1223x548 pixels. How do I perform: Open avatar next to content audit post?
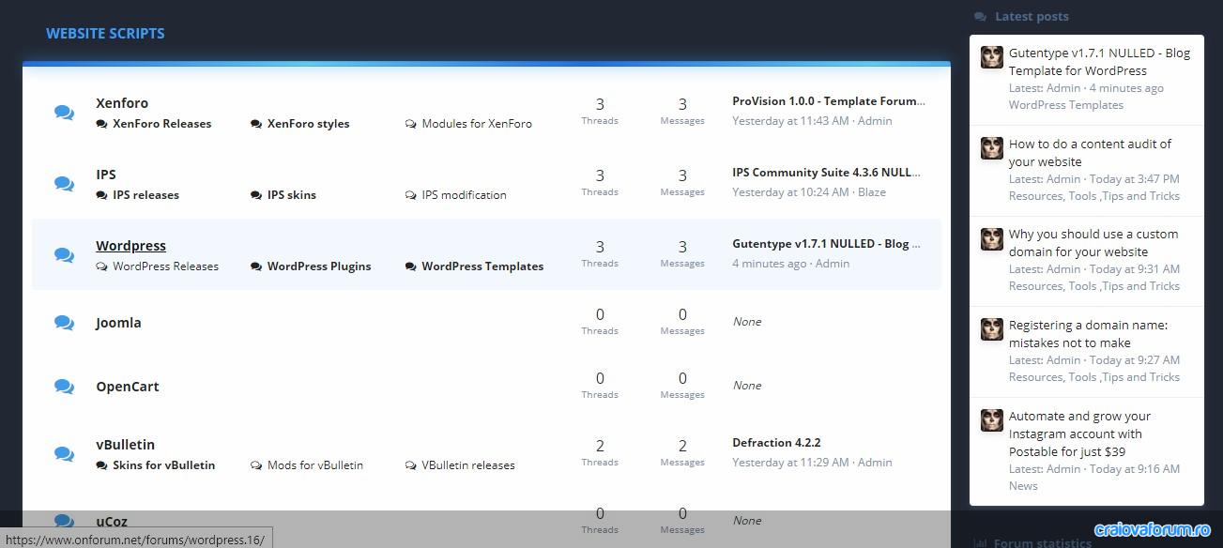pos(992,148)
